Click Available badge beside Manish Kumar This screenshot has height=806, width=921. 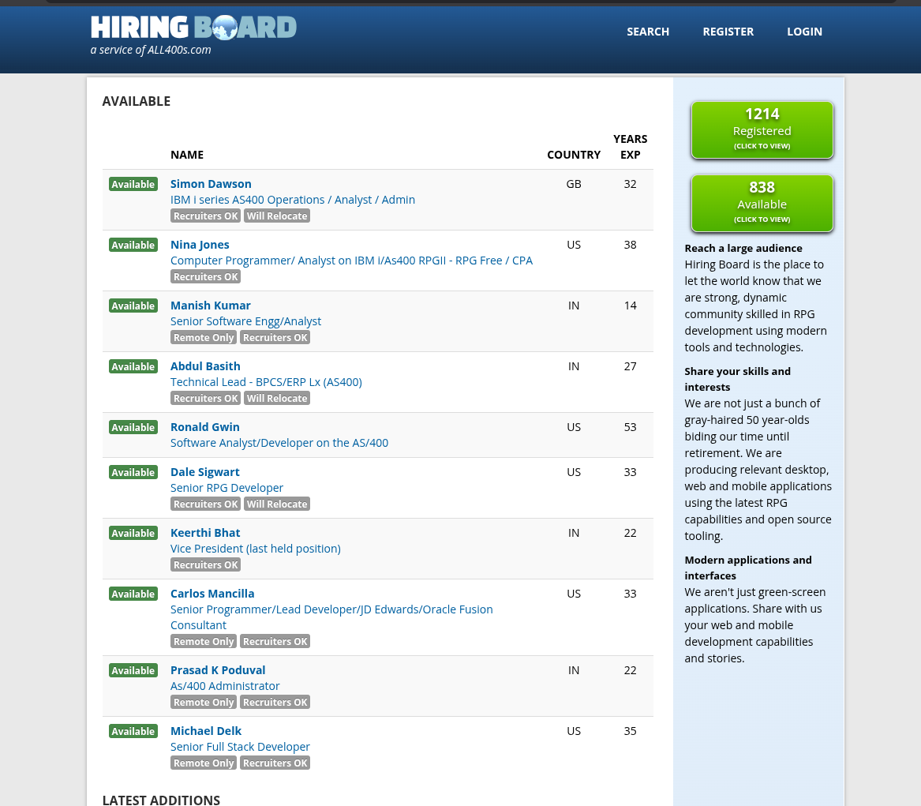coord(133,306)
